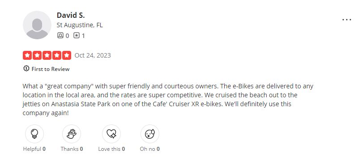Screen dimensions: 362x166
Task: Open the three-dot more options menu
Action: 346,20
